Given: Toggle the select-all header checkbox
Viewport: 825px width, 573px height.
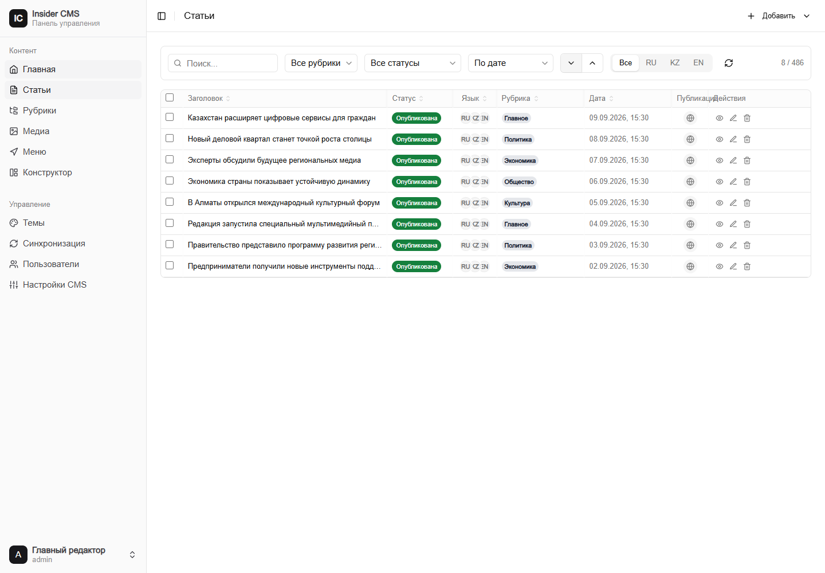Looking at the screenshot, I should click(170, 97).
